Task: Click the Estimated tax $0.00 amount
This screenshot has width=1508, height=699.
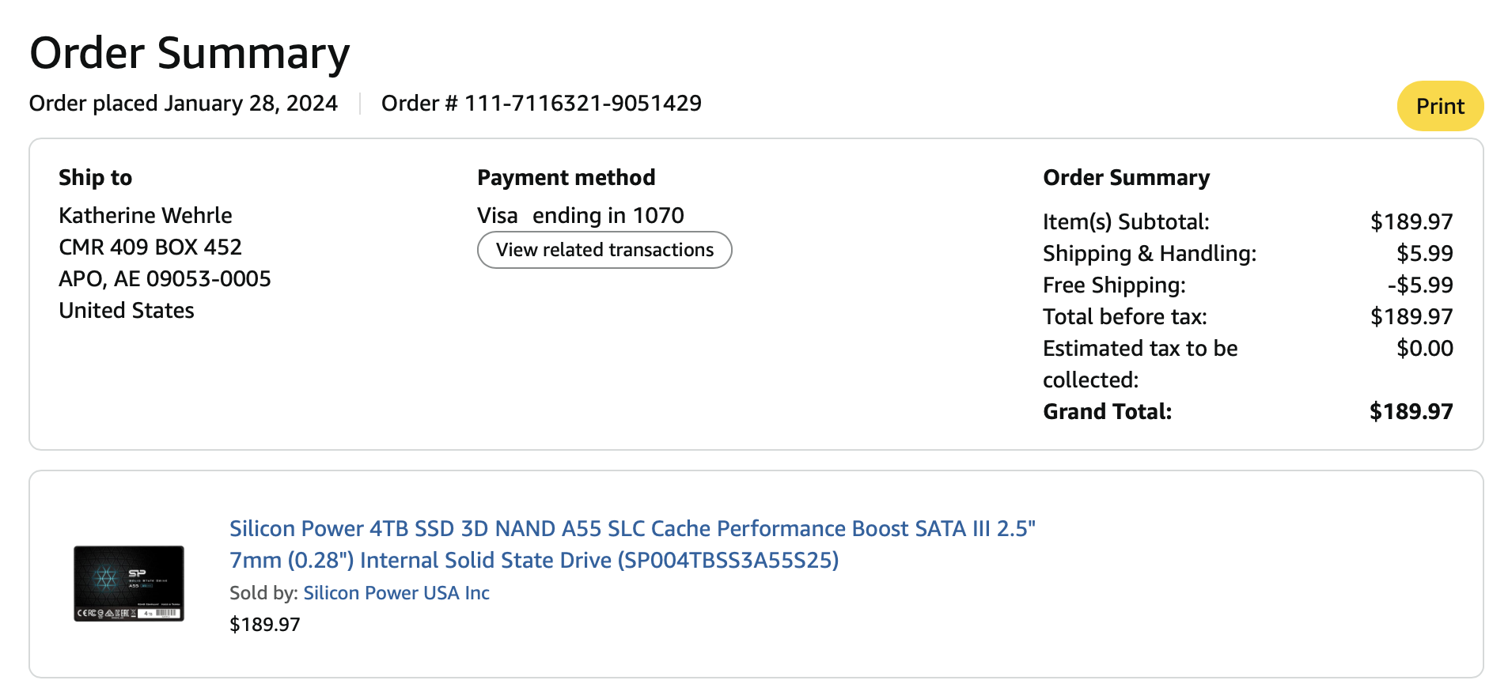Action: click(x=1424, y=349)
